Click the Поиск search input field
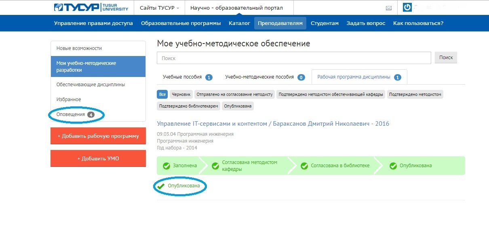Viewport: 489px width, 245px height. coord(294,58)
